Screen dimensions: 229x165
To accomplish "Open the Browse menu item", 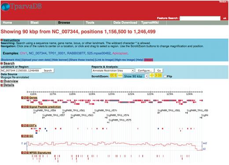I will [x=64, y=22].
